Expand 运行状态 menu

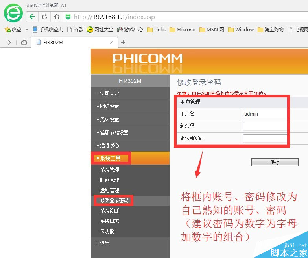click(x=130, y=145)
